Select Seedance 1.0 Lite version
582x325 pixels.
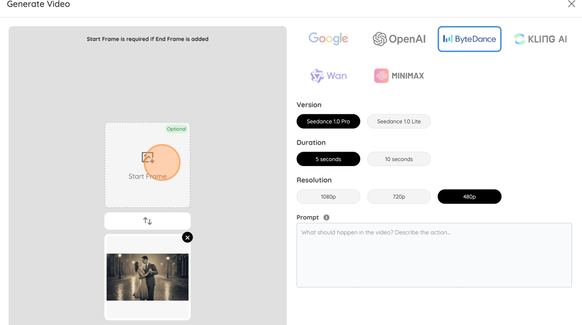coord(399,121)
